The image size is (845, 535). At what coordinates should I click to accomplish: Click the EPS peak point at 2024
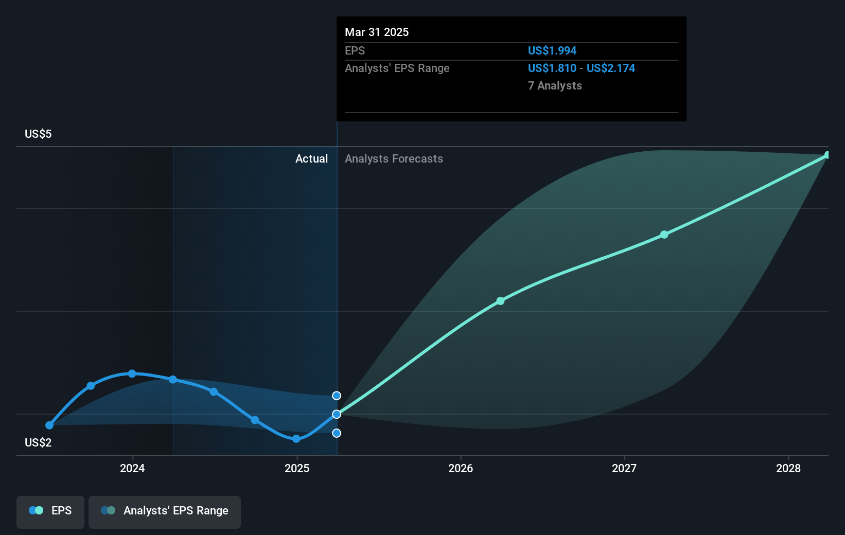pyautogui.click(x=132, y=373)
